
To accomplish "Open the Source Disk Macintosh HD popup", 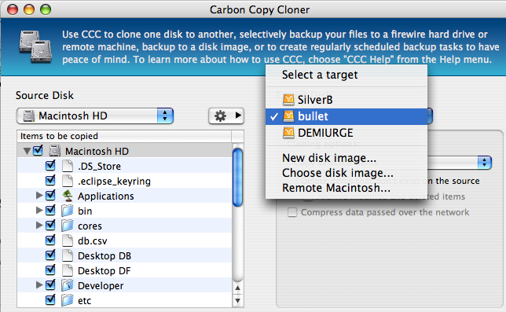I will 95,116.
